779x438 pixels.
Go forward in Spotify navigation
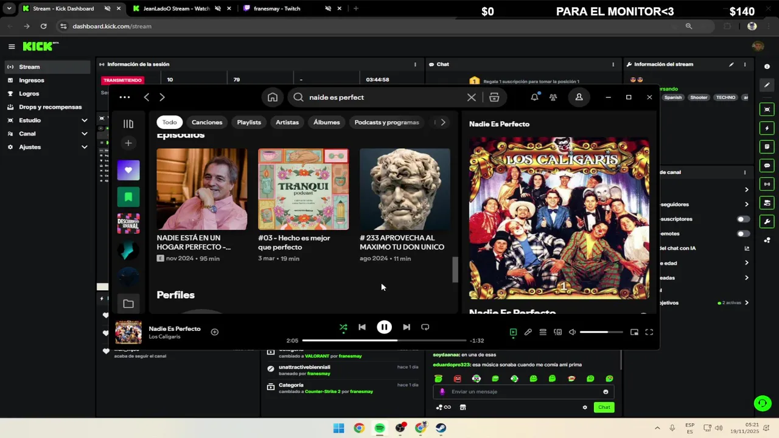[162, 97]
